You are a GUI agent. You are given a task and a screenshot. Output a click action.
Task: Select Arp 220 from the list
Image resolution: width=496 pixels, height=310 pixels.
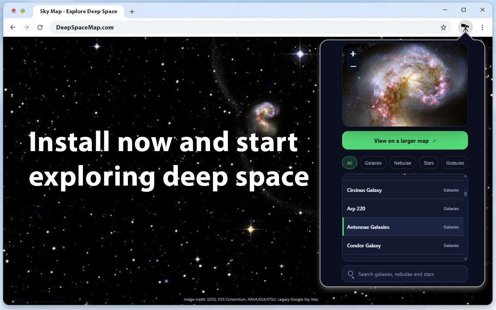403,208
